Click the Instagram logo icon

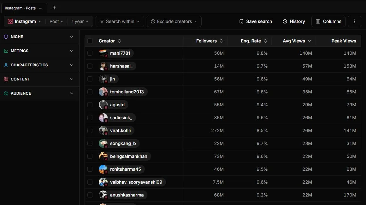click(x=10, y=21)
